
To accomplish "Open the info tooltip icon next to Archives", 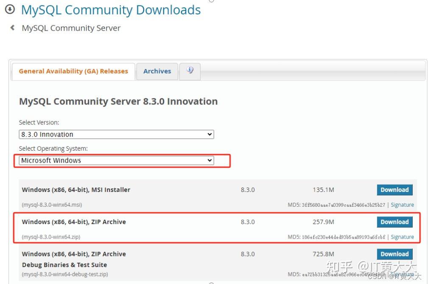I will point(190,71).
